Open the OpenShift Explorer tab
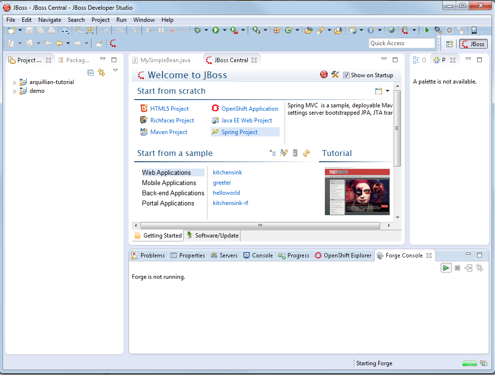 point(343,256)
